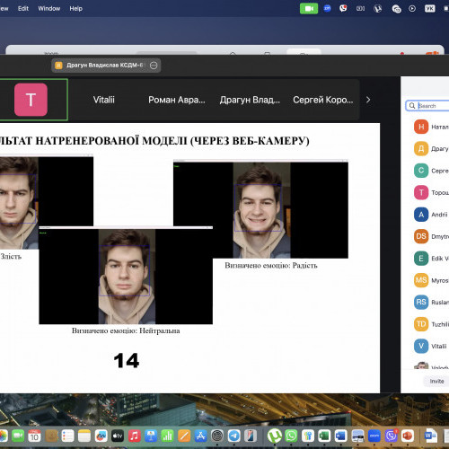Select Роман Авра... participant tile
The image size is (449, 449).
point(177,100)
